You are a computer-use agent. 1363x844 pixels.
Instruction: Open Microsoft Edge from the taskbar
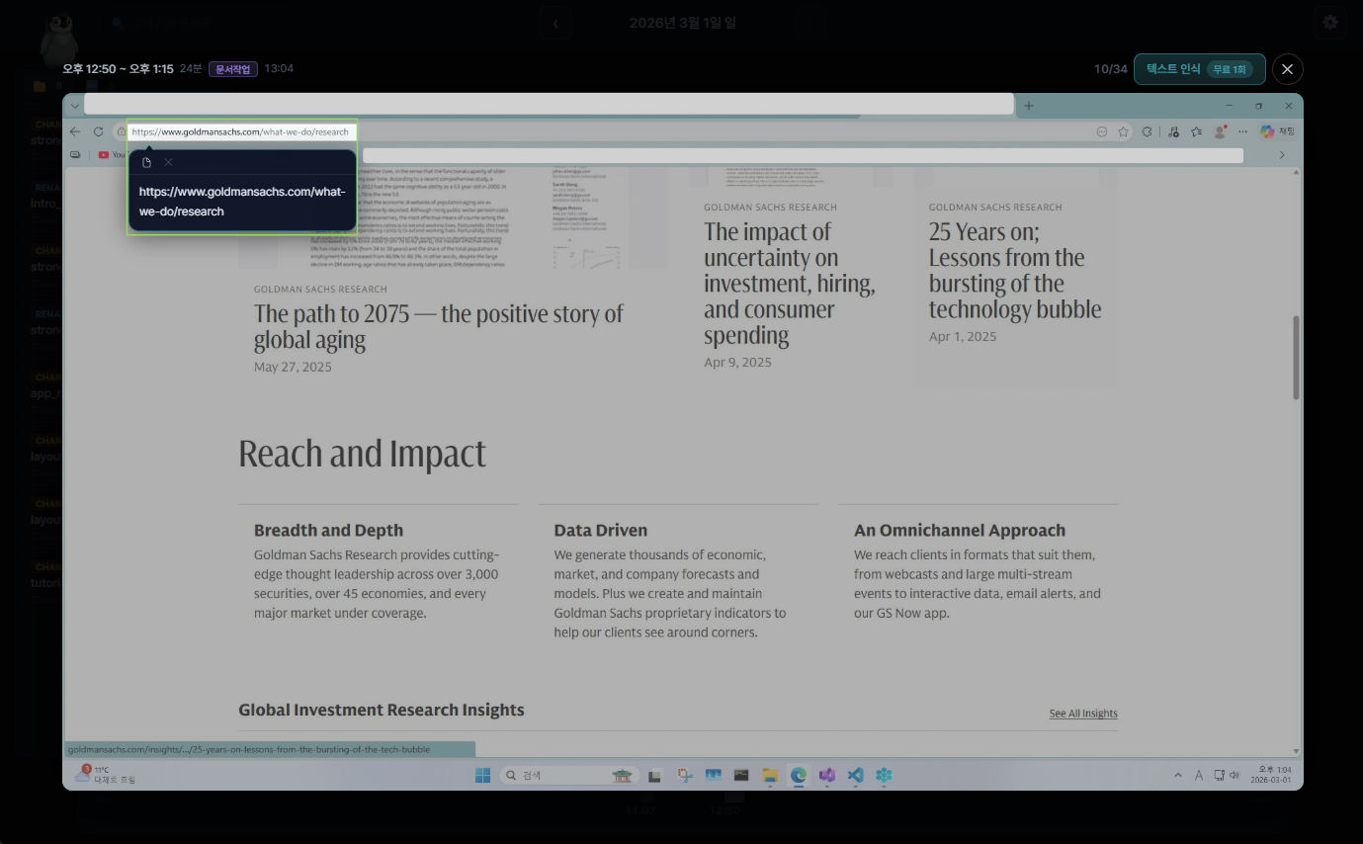[799, 776]
